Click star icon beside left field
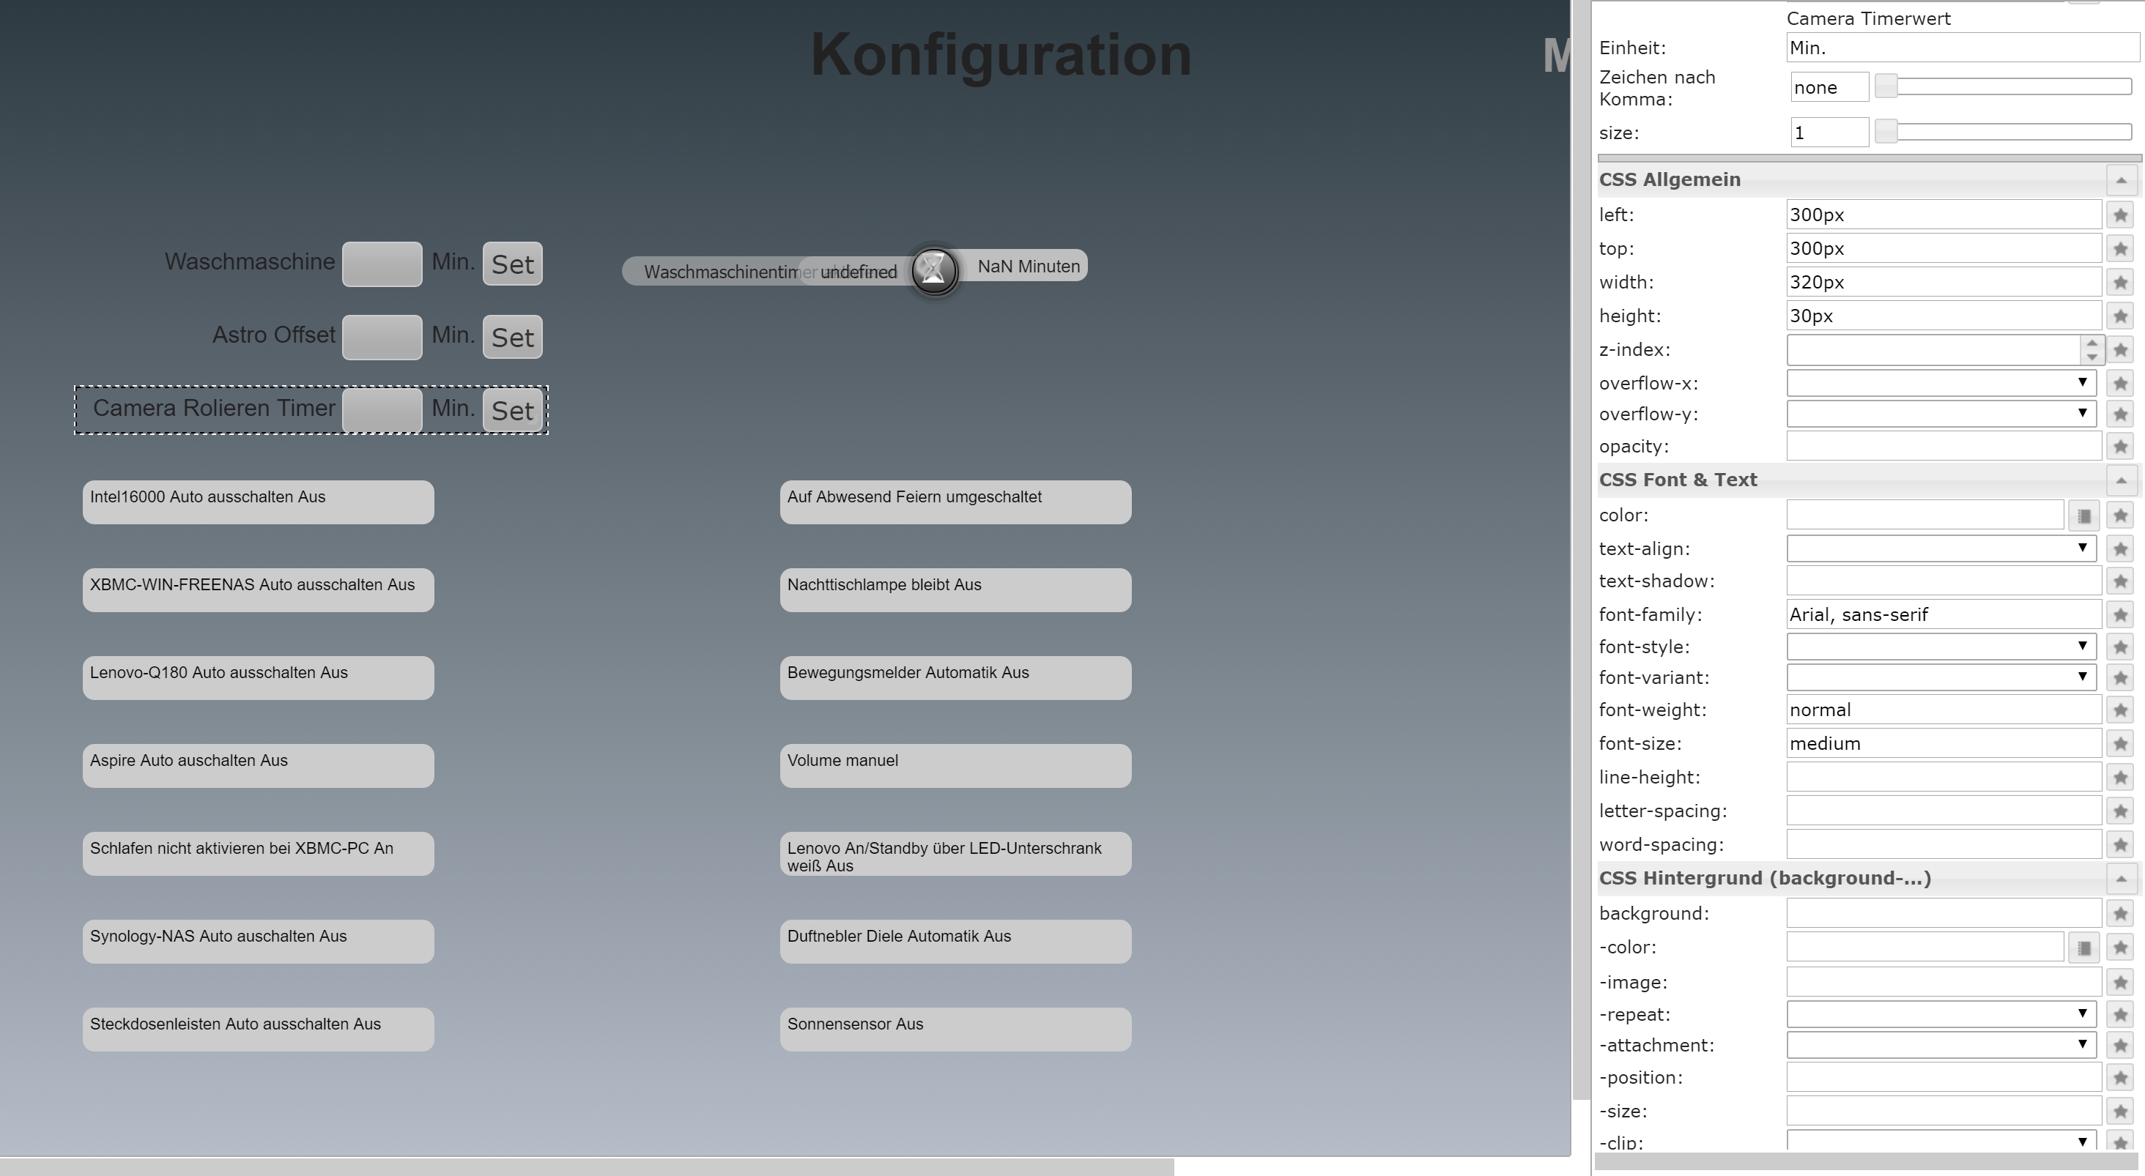Image resolution: width=2145 pixels, height=1176 pixels. coord(2120,215)
